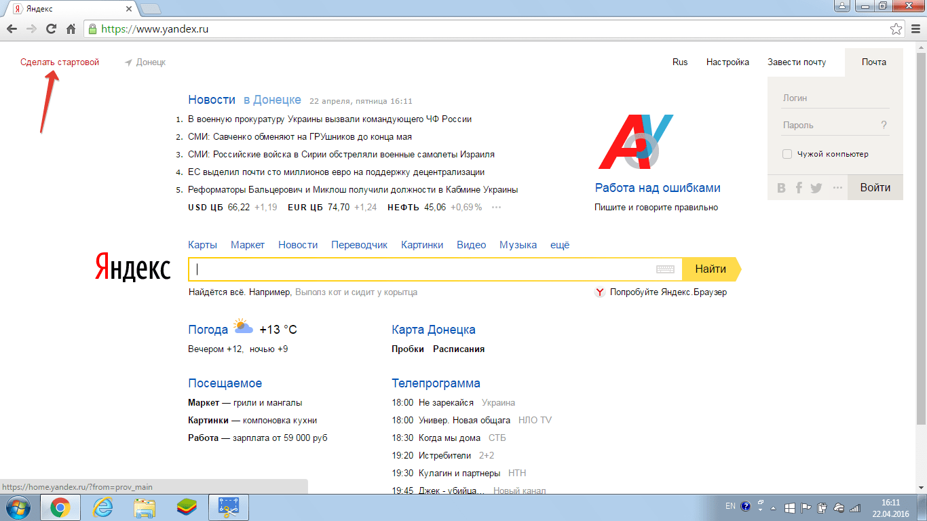The height and width of the screenshot is (521, 927).
Task: Open the Chrome home page icon
Action: (x=71, y=29)
